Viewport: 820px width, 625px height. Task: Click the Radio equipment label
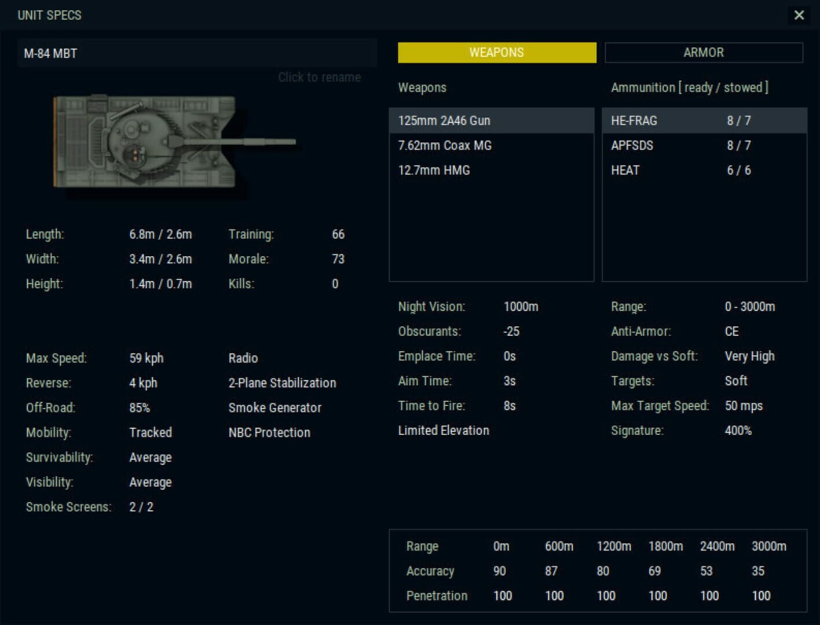(x=243, y=358)
